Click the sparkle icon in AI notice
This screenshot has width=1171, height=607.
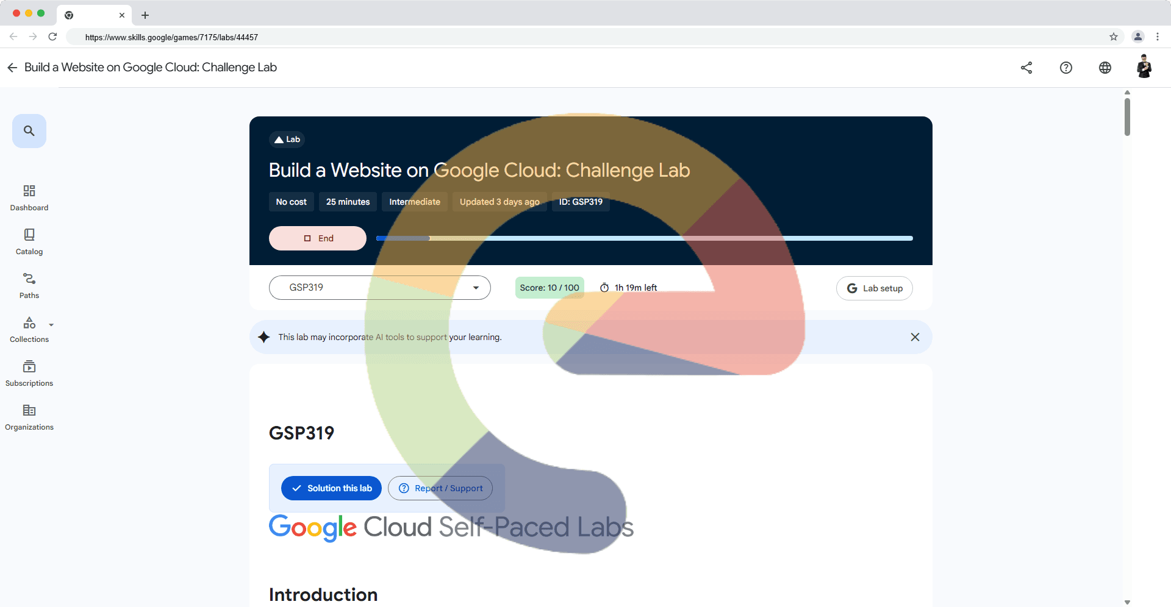tap(264, 337)
